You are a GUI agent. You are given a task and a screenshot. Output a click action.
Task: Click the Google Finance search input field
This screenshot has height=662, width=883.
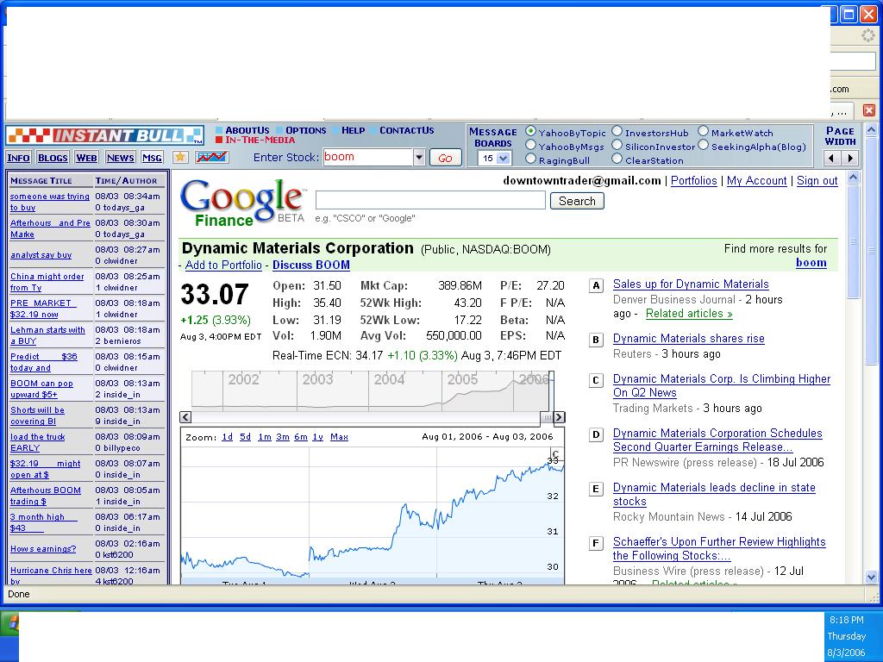point(430,200)
